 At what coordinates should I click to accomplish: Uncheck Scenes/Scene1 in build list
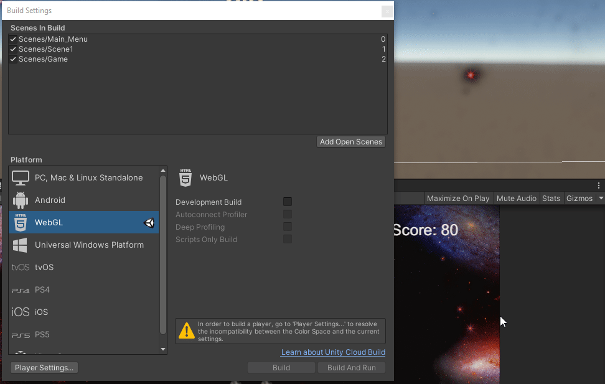click(13, 49)
